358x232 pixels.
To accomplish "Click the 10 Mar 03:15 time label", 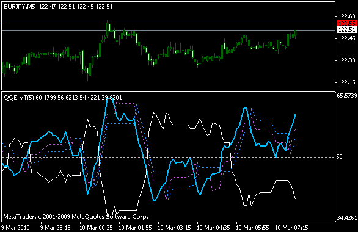I will click(x=175, y=228).
